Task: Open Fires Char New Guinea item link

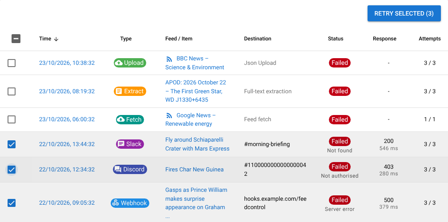Action: click(195, 170)
